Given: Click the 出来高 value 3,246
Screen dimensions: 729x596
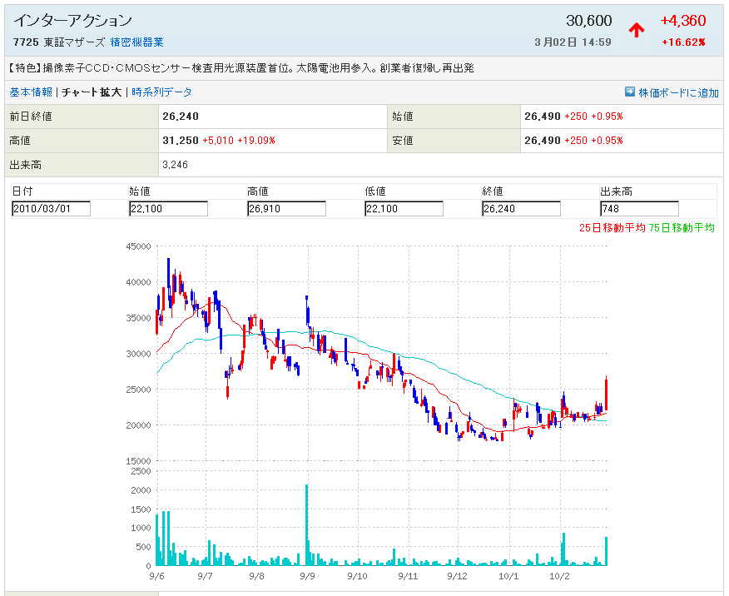Looking at the screenshot, I should (x=175, y=165).
